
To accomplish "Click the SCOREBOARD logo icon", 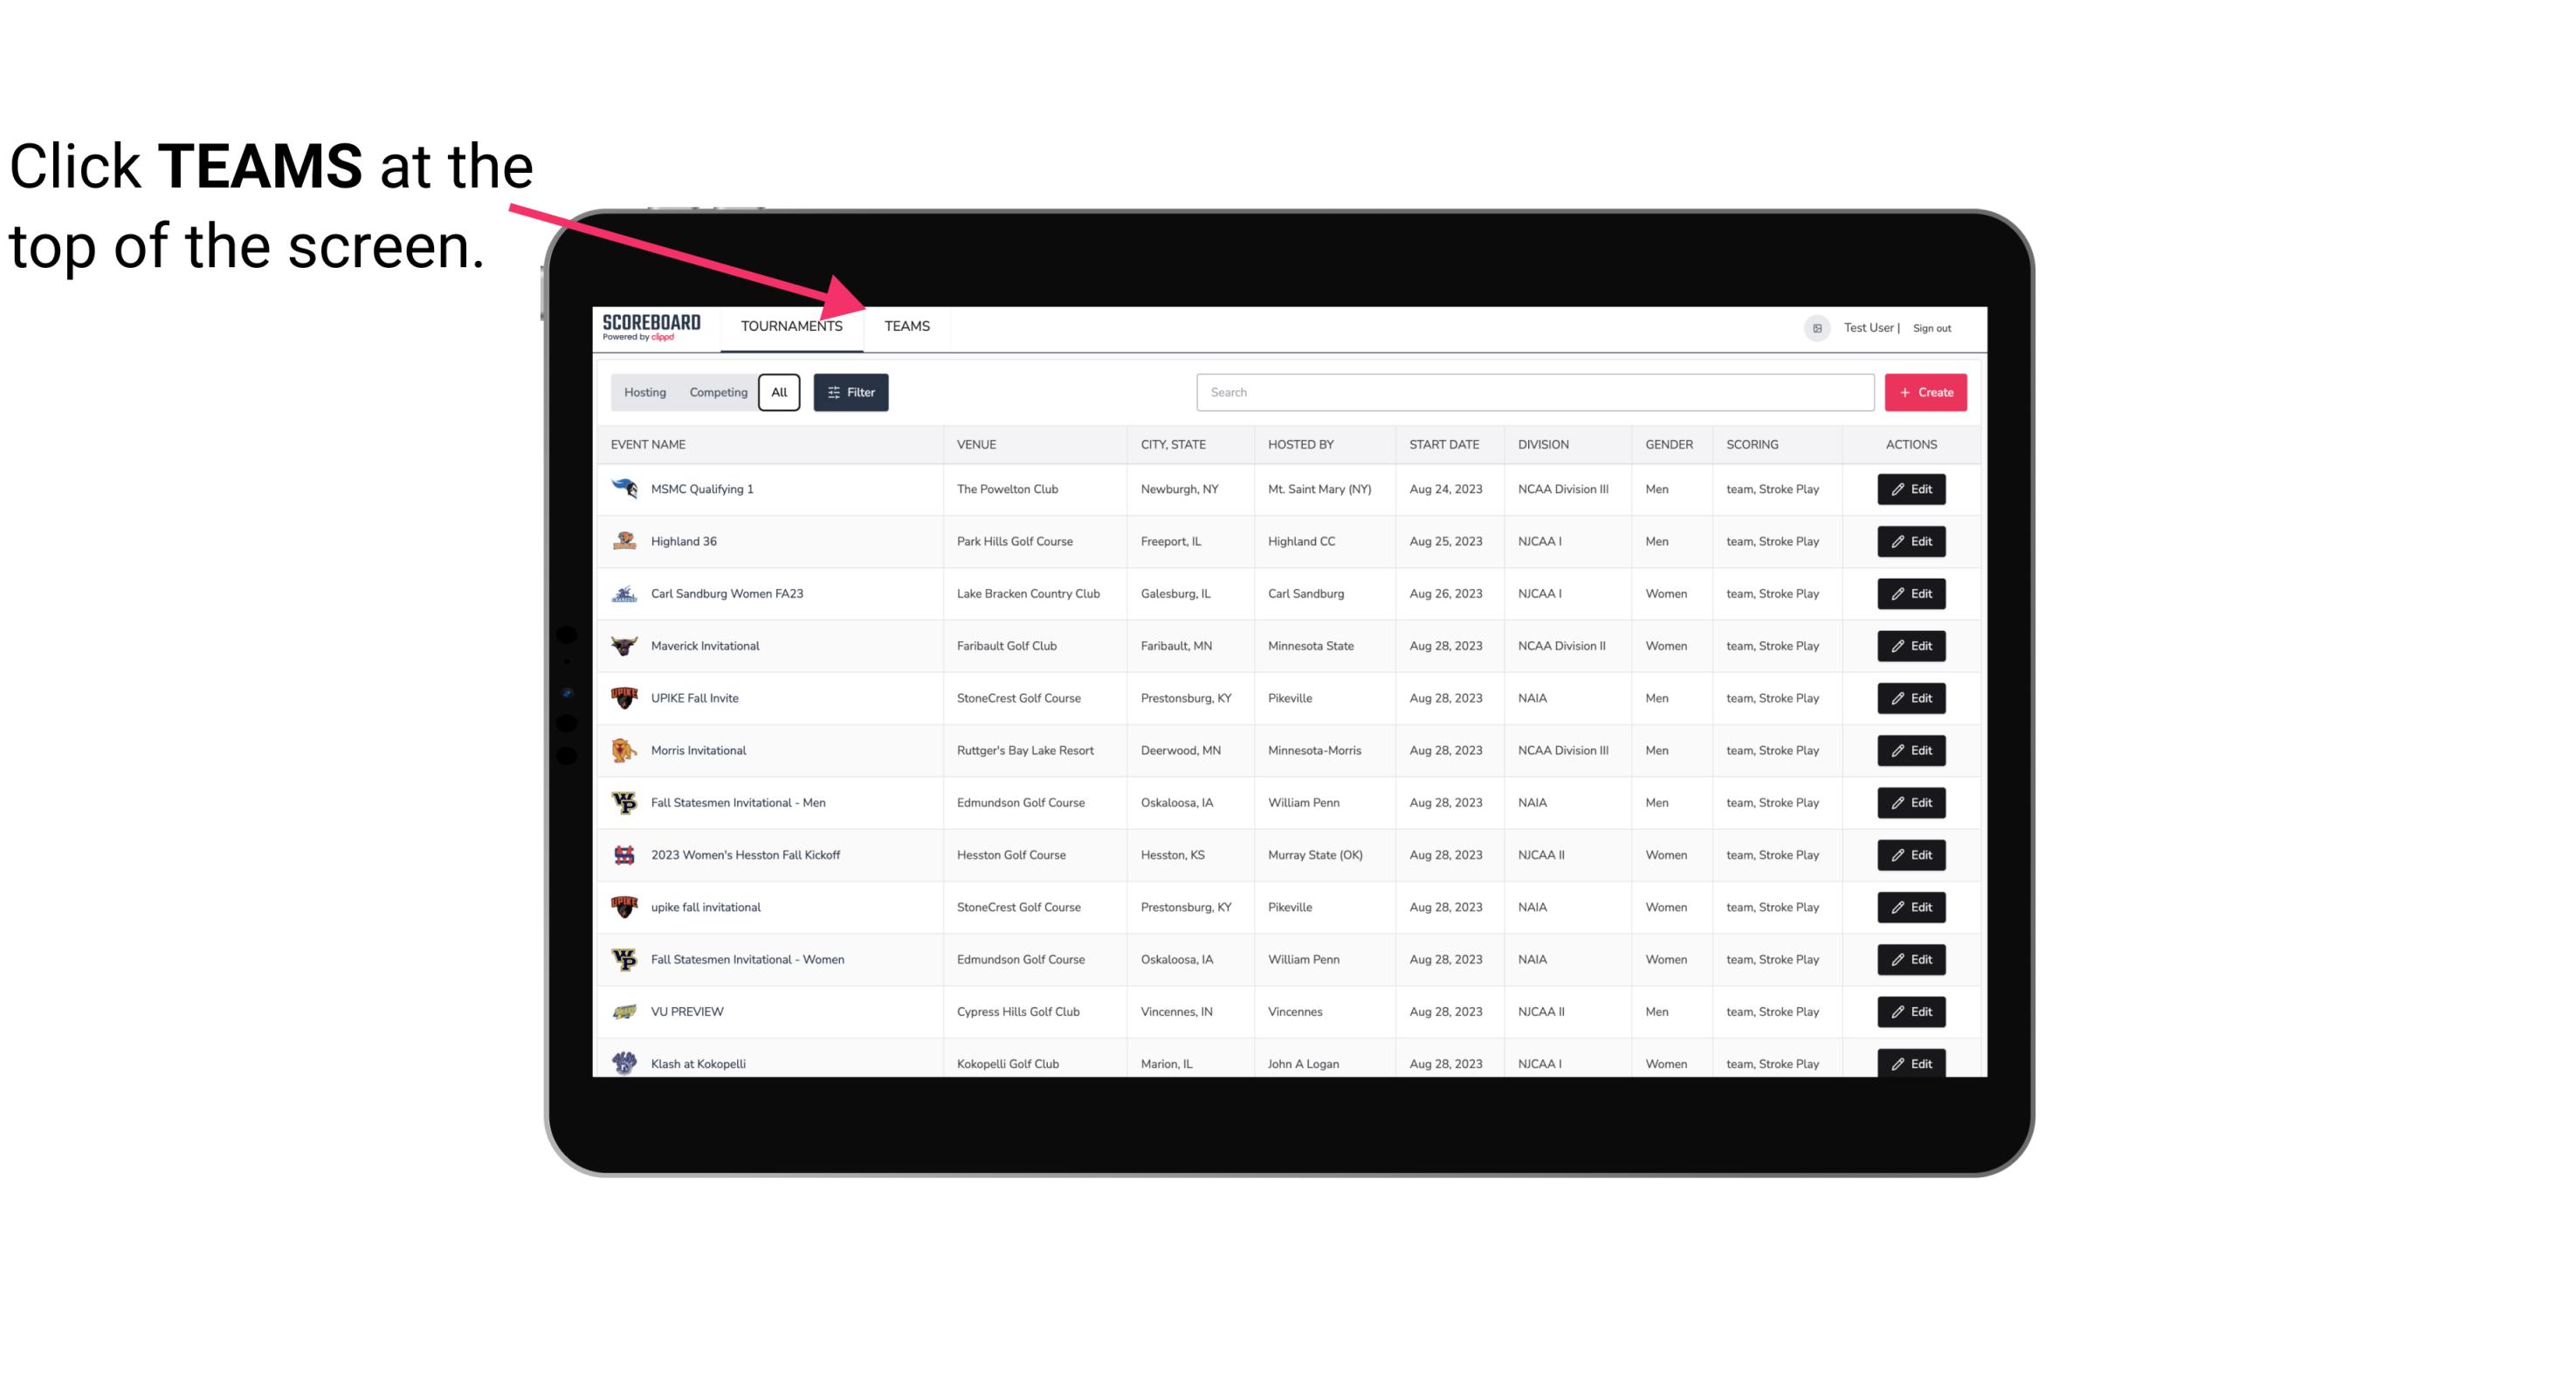I will [651, 326].
